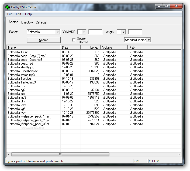Click the length value 5176752
Viewport: 190px width, 171px height.
pyautogui.click(x=94, y=94)
